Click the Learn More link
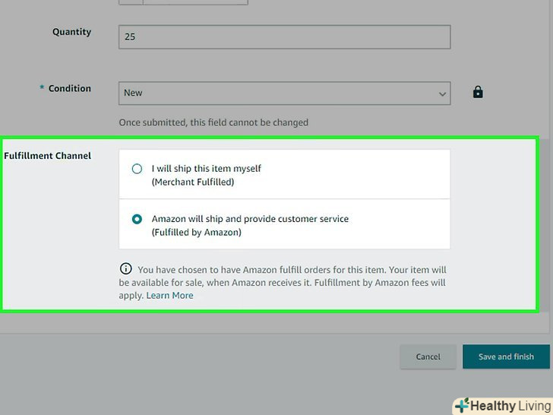 pyautogui.click(x=169, y=296)
